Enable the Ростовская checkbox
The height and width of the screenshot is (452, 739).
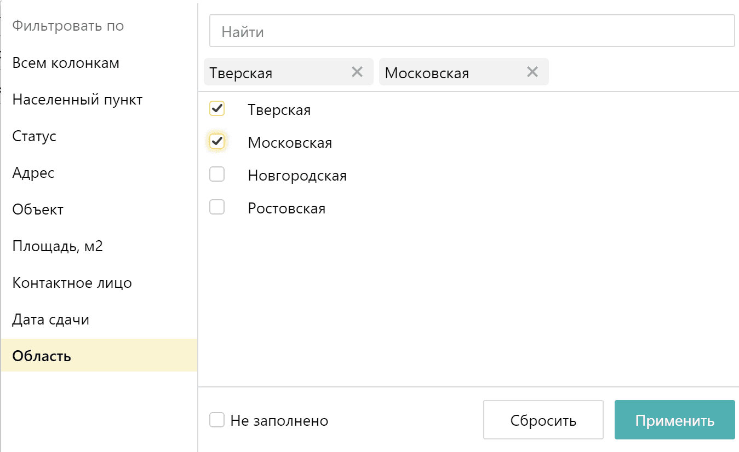pos(216,207)
